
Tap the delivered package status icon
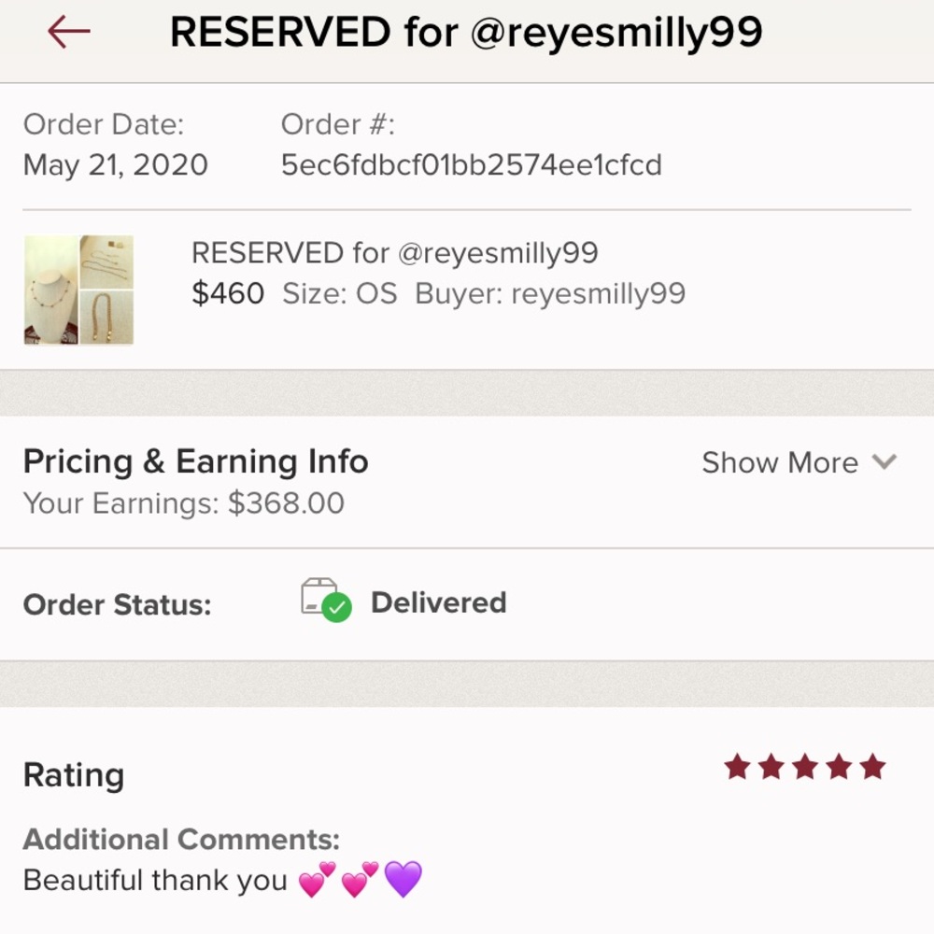[326, 601]
